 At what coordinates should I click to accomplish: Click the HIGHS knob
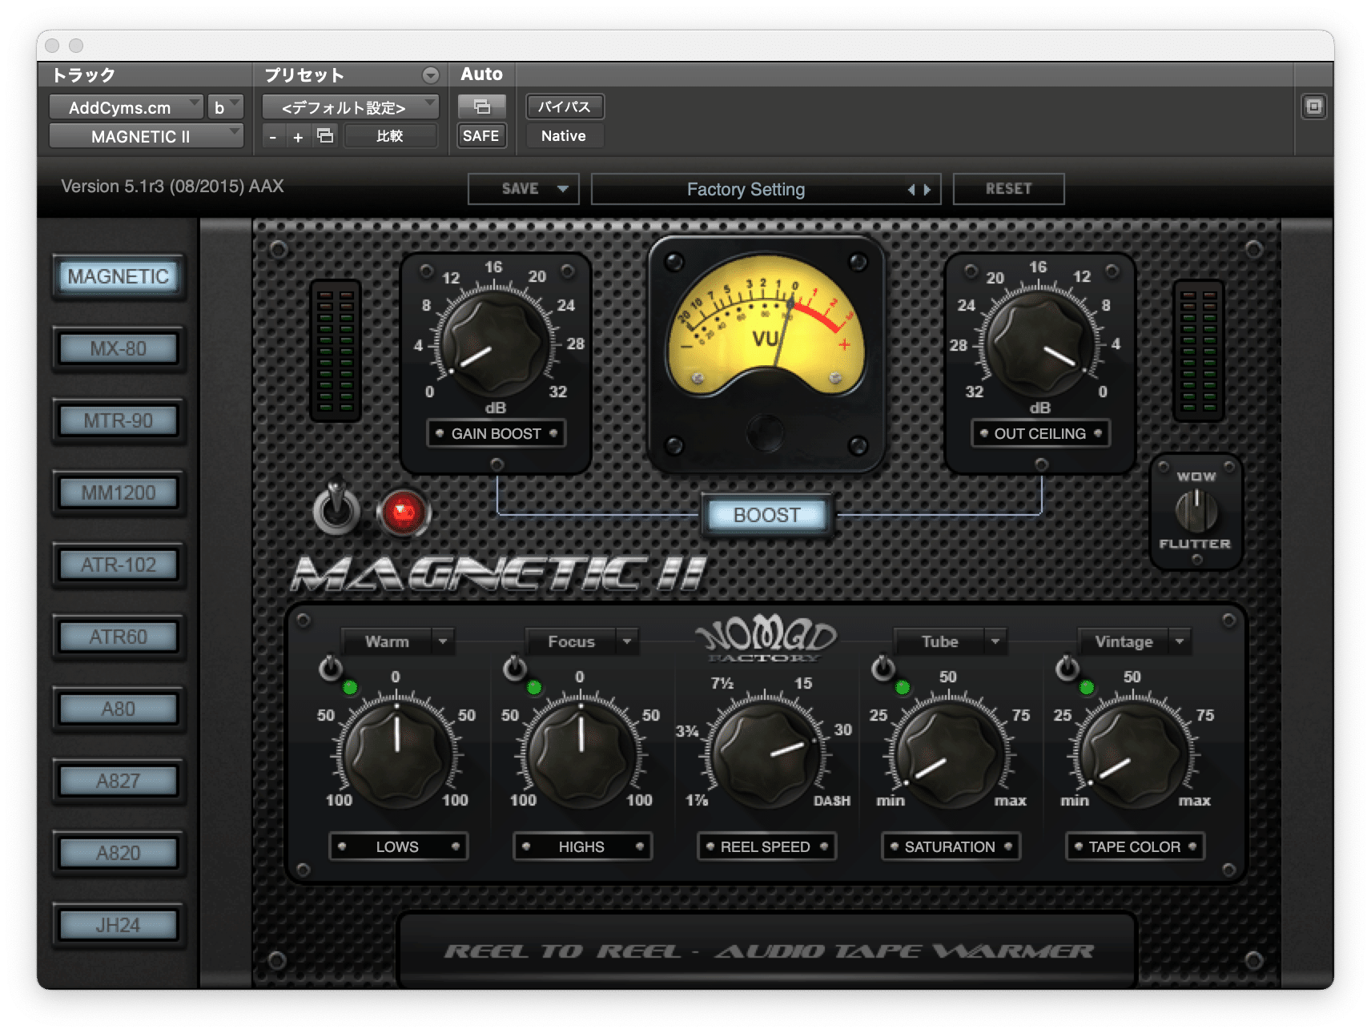(581, 754)
